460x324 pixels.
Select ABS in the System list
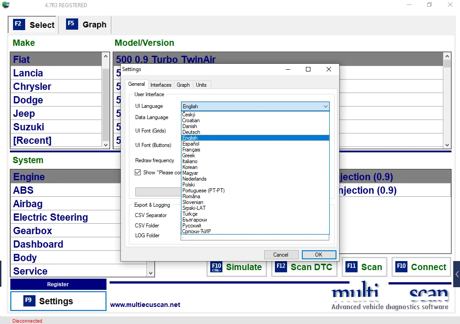[66, 190]
